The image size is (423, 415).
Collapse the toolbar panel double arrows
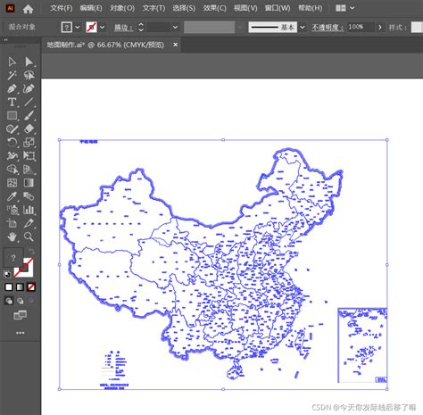click(x=5, y=40)
